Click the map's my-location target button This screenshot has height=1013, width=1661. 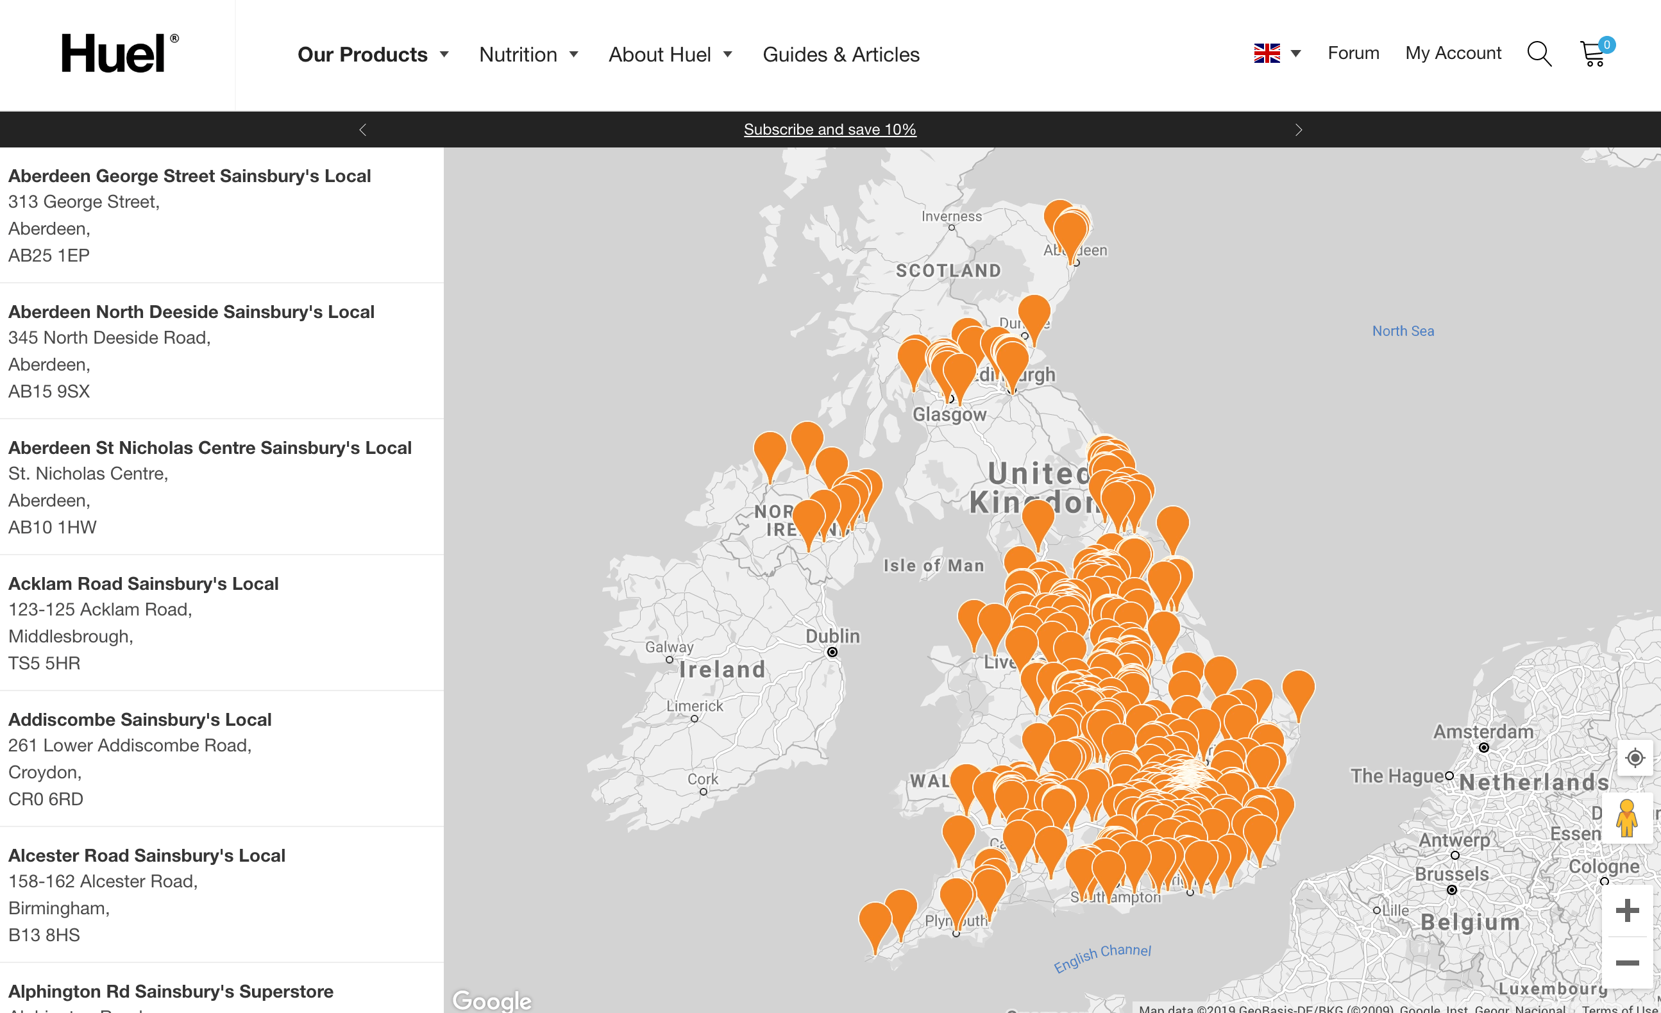click(x=1634, y=758)
